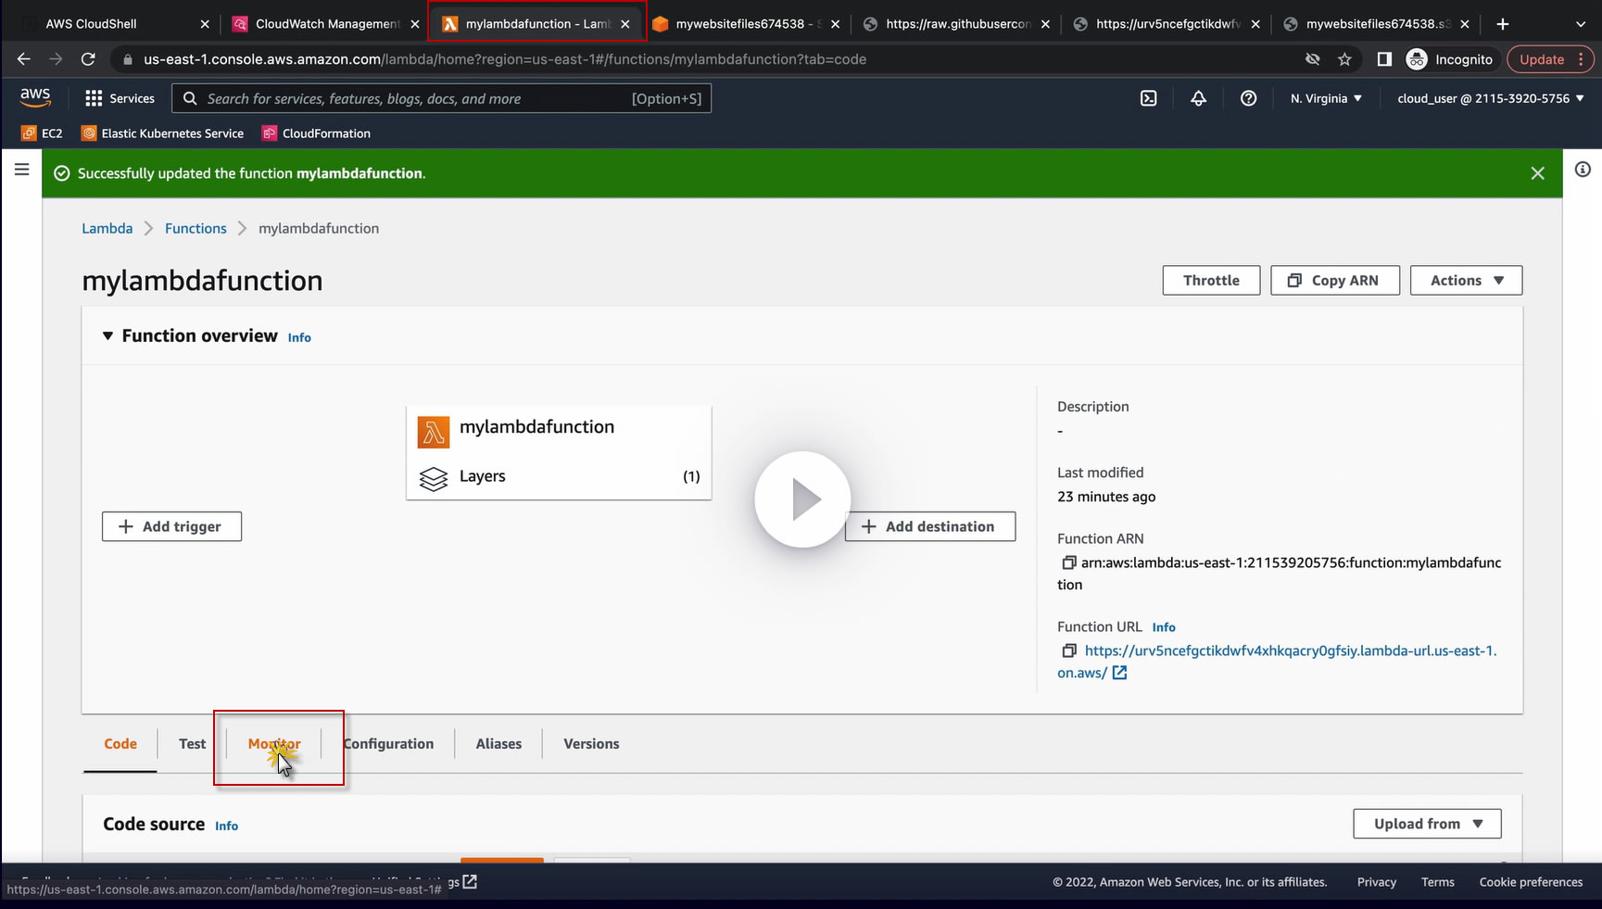Viewport: 1602px width, 909px height.
Task: Go to Lambda breadcrumb link
Action: click(x=107, y=229)
